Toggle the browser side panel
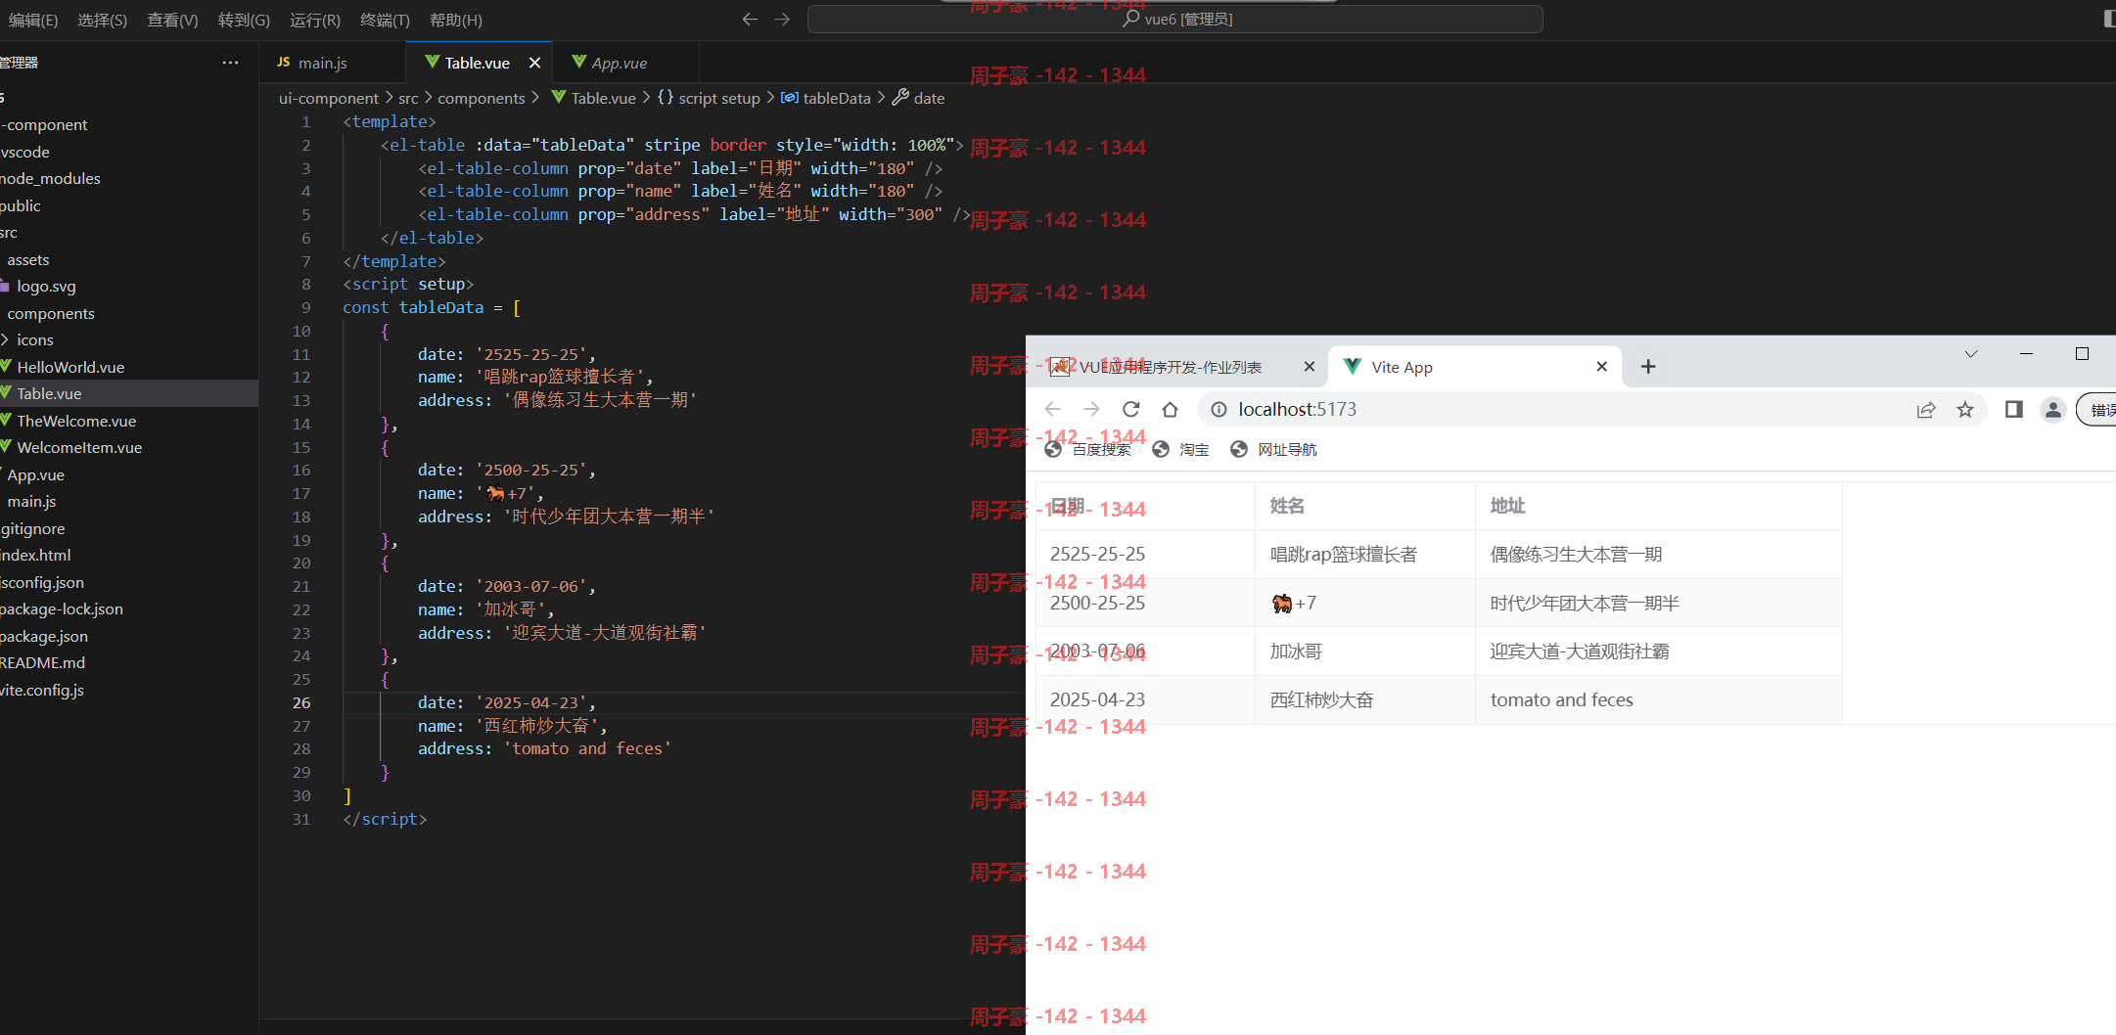This screenshot has width=2116, height=1035. click(x=2013, y=410)
